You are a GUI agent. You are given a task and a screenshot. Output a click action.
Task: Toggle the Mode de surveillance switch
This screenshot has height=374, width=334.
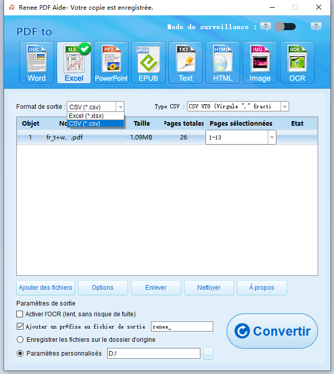pyautogui.click(x=285, y=27)
